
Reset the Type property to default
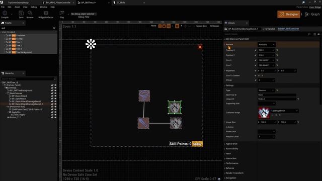click(277, 90)
